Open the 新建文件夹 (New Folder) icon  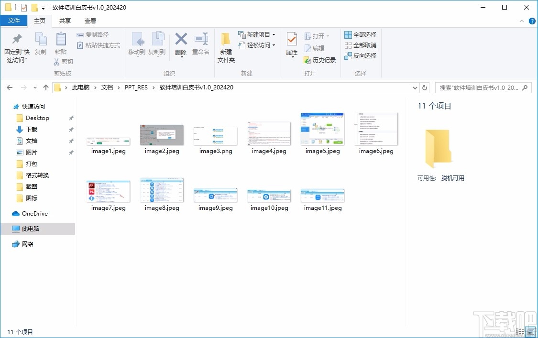226,45
